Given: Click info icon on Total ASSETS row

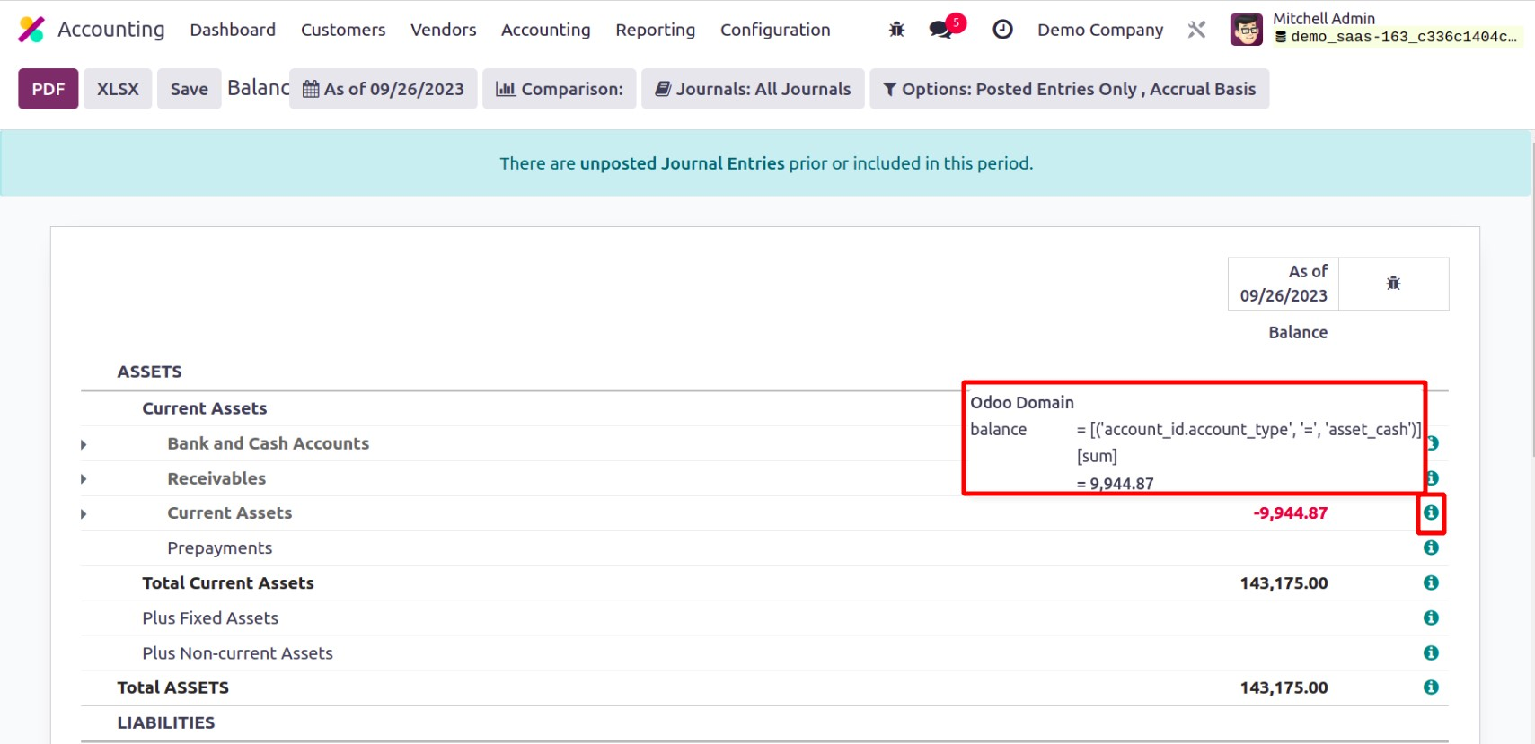Looking at the screenshot, I should pos(1431,687).
